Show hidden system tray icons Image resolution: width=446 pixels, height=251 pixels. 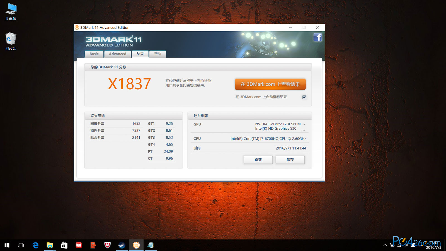click(x=385, y=245)
